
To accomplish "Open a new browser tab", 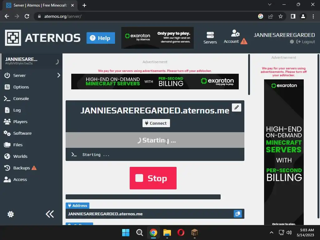I will pyautogui.click(x=84, y=5).
